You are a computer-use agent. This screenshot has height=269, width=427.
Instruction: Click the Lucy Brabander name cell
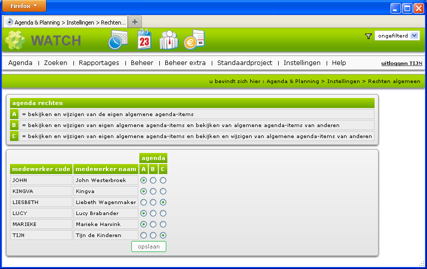click(x=106, y=213)
